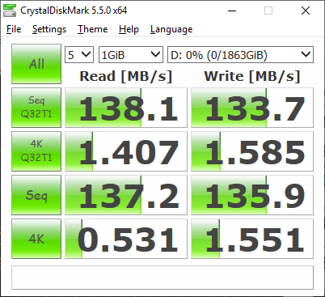The width and height of the screenshot is (325, 297).
Task: Minimize the CrystalDiskMark window
Action: tap(232, 11)
